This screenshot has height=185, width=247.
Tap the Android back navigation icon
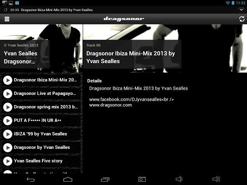coord(31,179)
